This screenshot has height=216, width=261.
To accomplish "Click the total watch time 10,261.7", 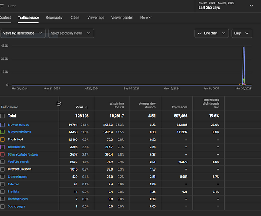I will click(x=116, y=116).
